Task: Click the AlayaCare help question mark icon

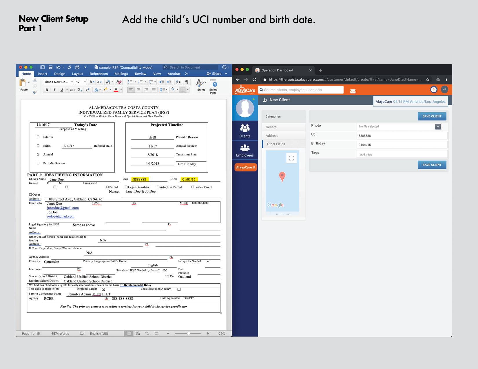Action: (433, 89)
